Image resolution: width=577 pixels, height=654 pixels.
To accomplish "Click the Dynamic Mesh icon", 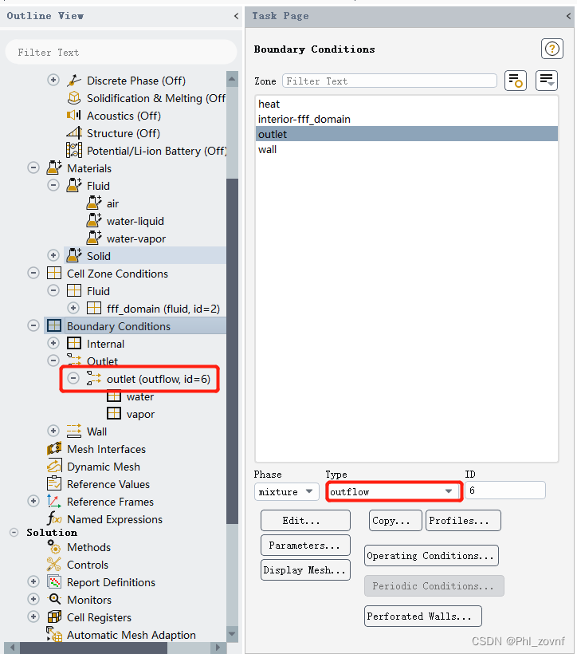I will (54, 467).
